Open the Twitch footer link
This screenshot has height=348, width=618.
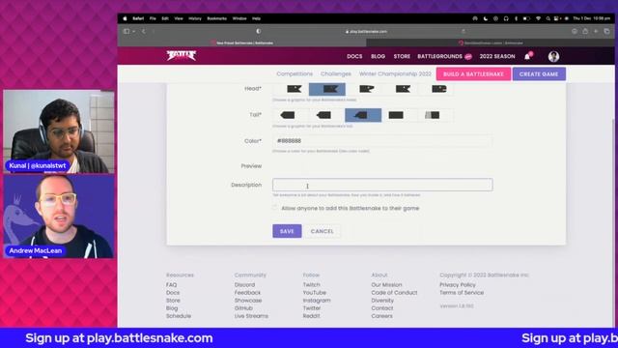311,285
